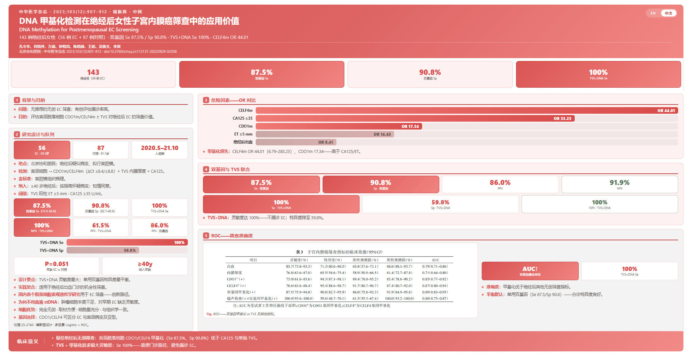Click the CA125 ≥35 OR 33.23 bar

pyautogui.click(x=415, y=118)
